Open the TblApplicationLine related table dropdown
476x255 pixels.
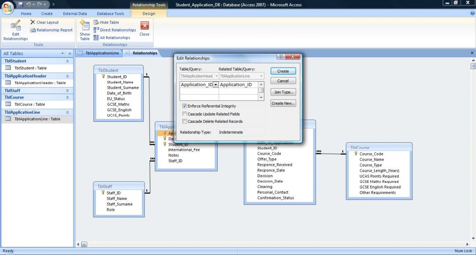261,76
